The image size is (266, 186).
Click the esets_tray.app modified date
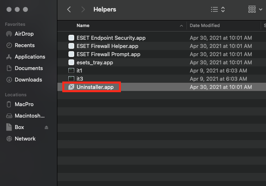[x=221, y=62]
